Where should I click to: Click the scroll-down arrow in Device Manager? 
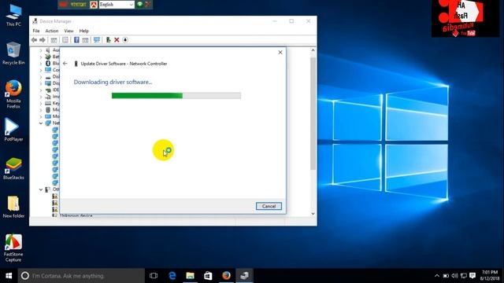tap(313, 214)
